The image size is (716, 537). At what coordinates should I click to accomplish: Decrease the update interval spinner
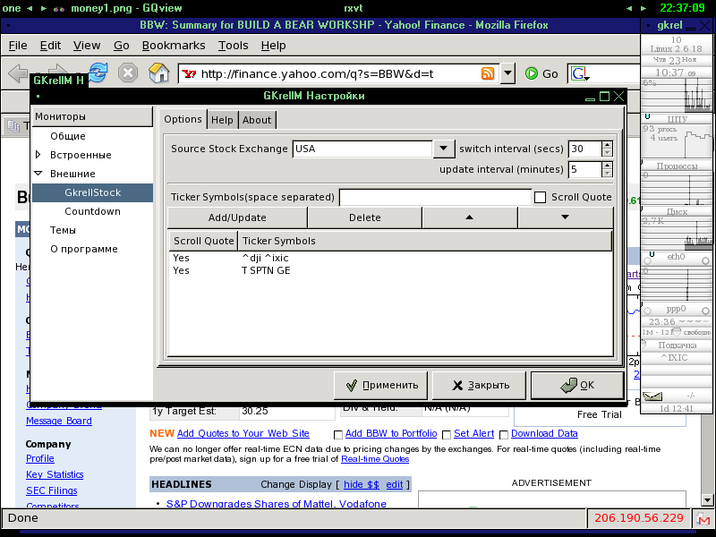tap(607, 174)
